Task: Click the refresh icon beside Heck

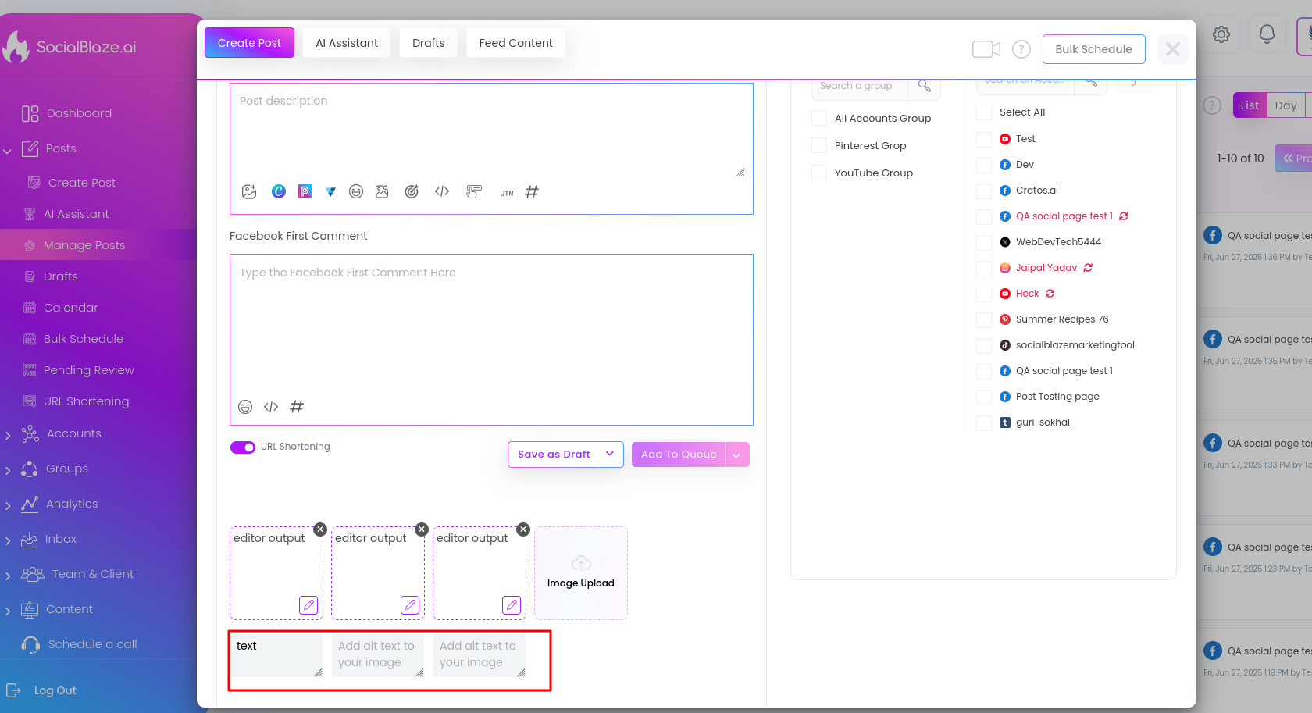Action: coord(1050,294)
